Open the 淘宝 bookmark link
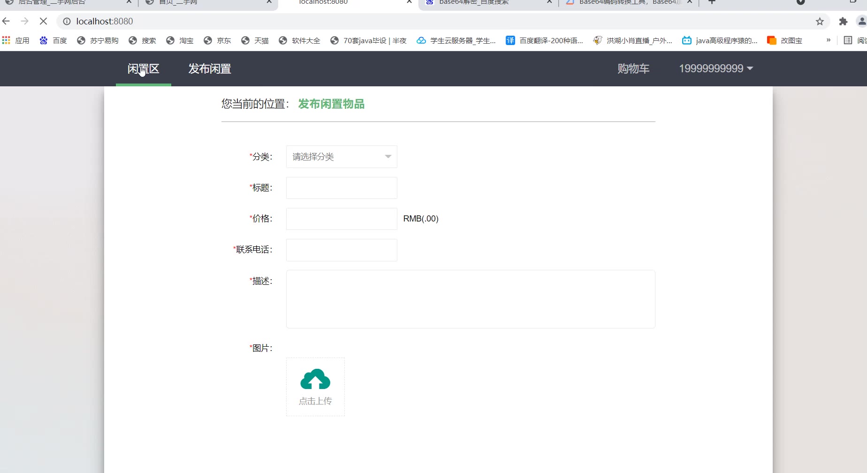This screenshot has height=473, width=867. point(180,40)
